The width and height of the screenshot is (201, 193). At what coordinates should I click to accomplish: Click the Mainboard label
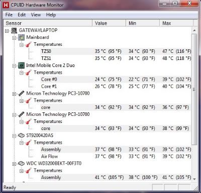tap(38, 37)
